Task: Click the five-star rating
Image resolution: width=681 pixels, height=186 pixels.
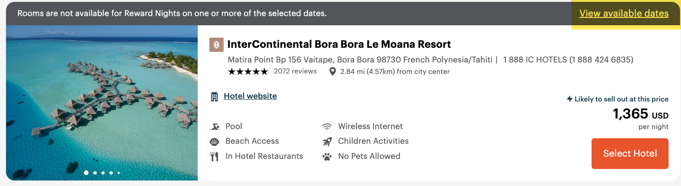Action: pyautogui.click(x=248, y=72)
